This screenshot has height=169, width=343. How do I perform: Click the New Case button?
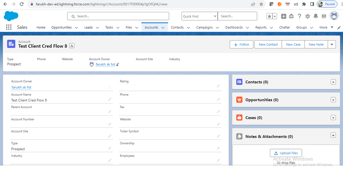293,44
